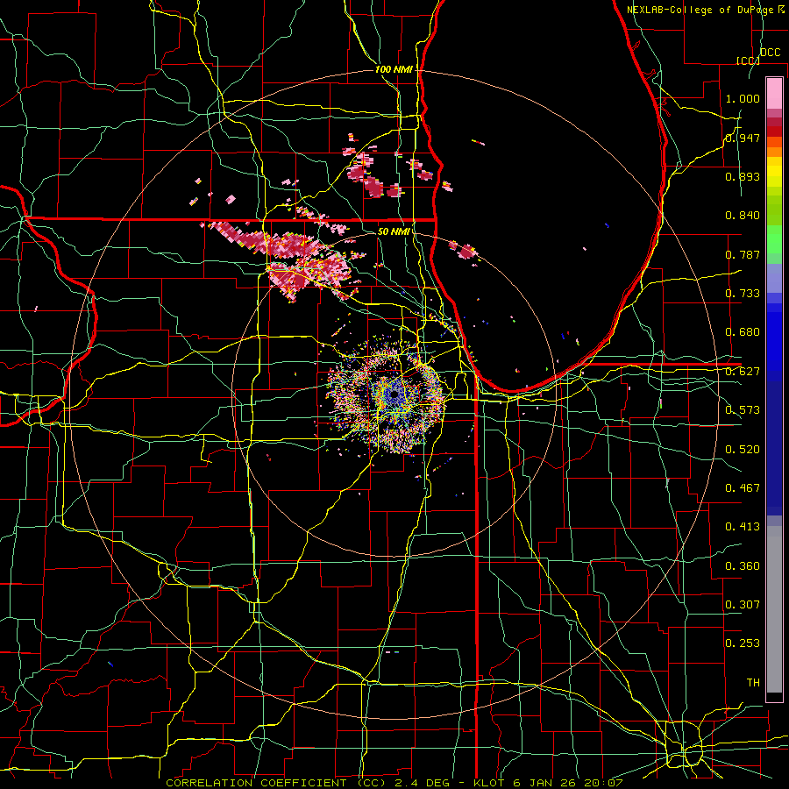Click the [CC] legend title label

coord(748,60)
